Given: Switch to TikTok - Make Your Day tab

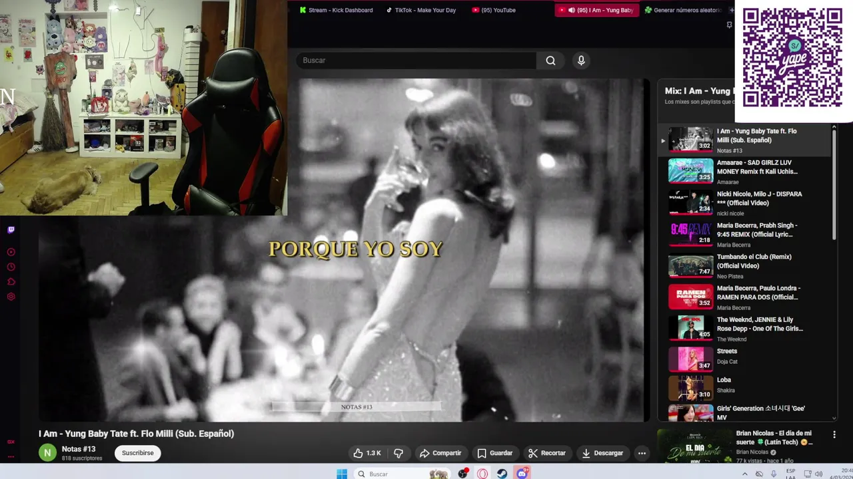Looking at the screenshot, I should click(x=421, y=10).
